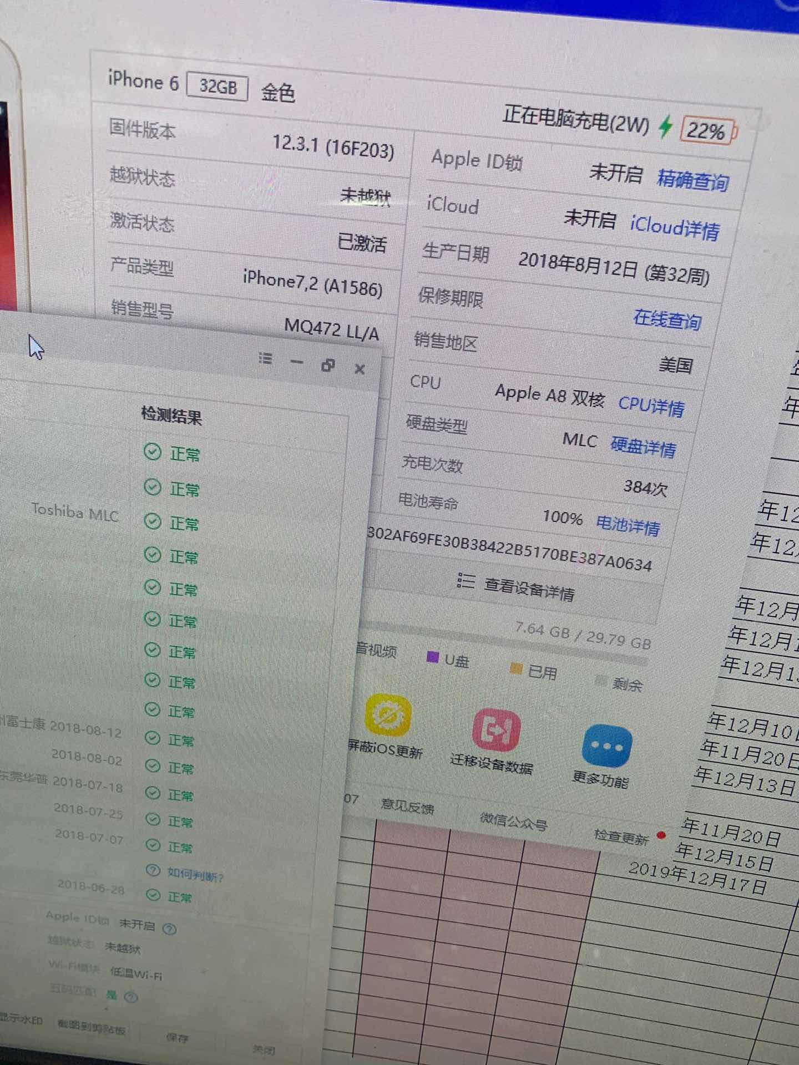Screen dimensions: 799x1065
Task: Open the 硬盘详情 link
Action: [x=644, y=447]
